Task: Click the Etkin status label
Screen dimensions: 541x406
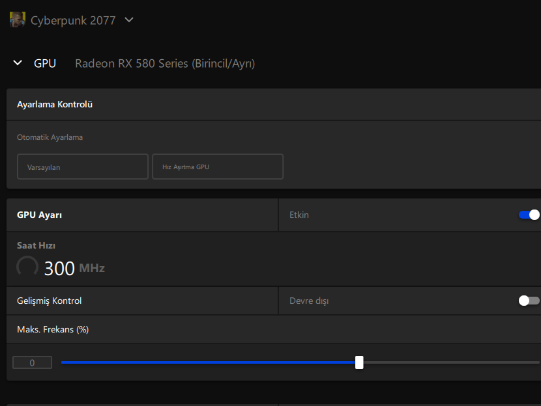Action: tap(299, 215)
